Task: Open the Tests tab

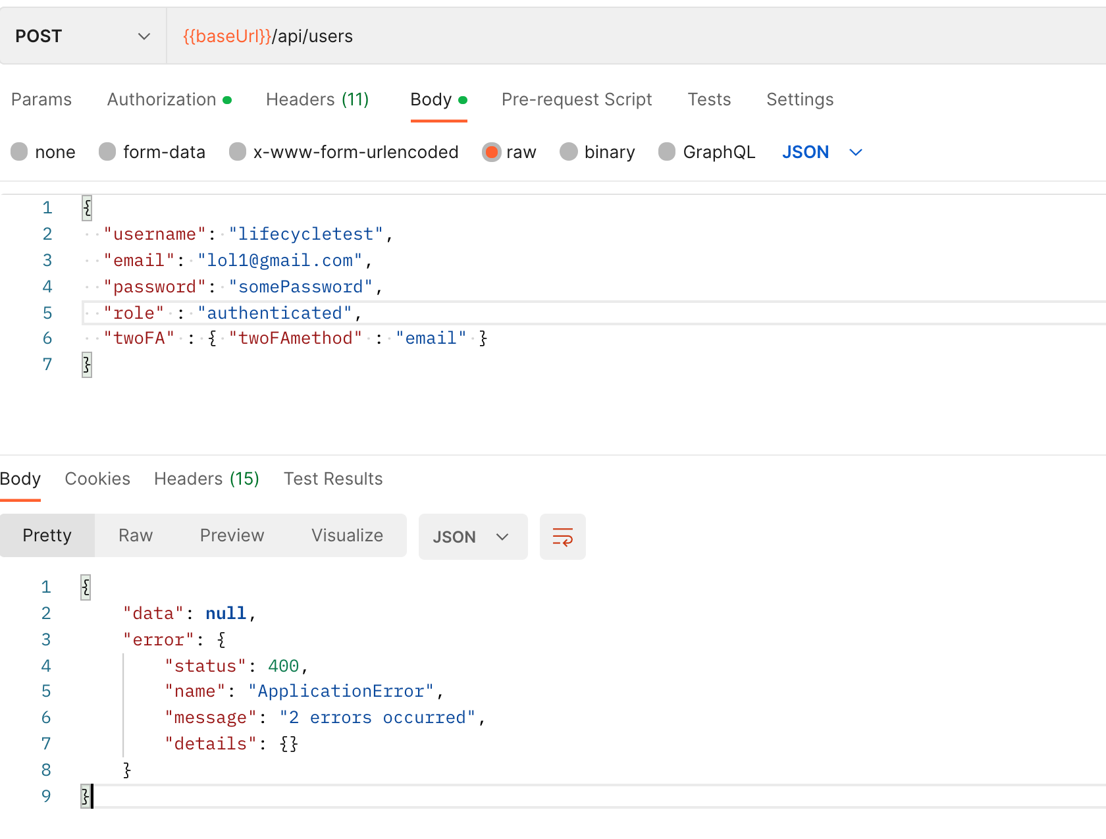Action: click(x=709, y=99)
